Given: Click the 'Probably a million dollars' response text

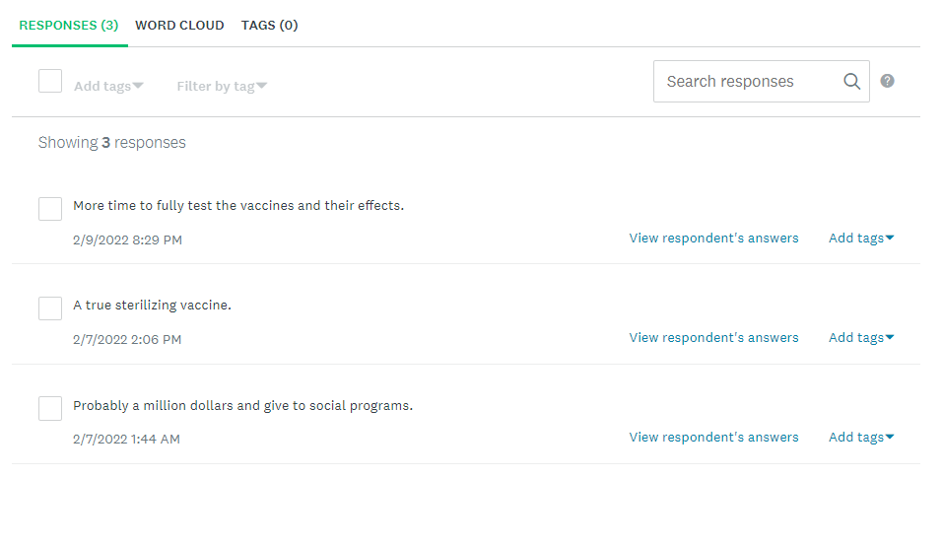Looking at the screenshot, I should point(242,405).
